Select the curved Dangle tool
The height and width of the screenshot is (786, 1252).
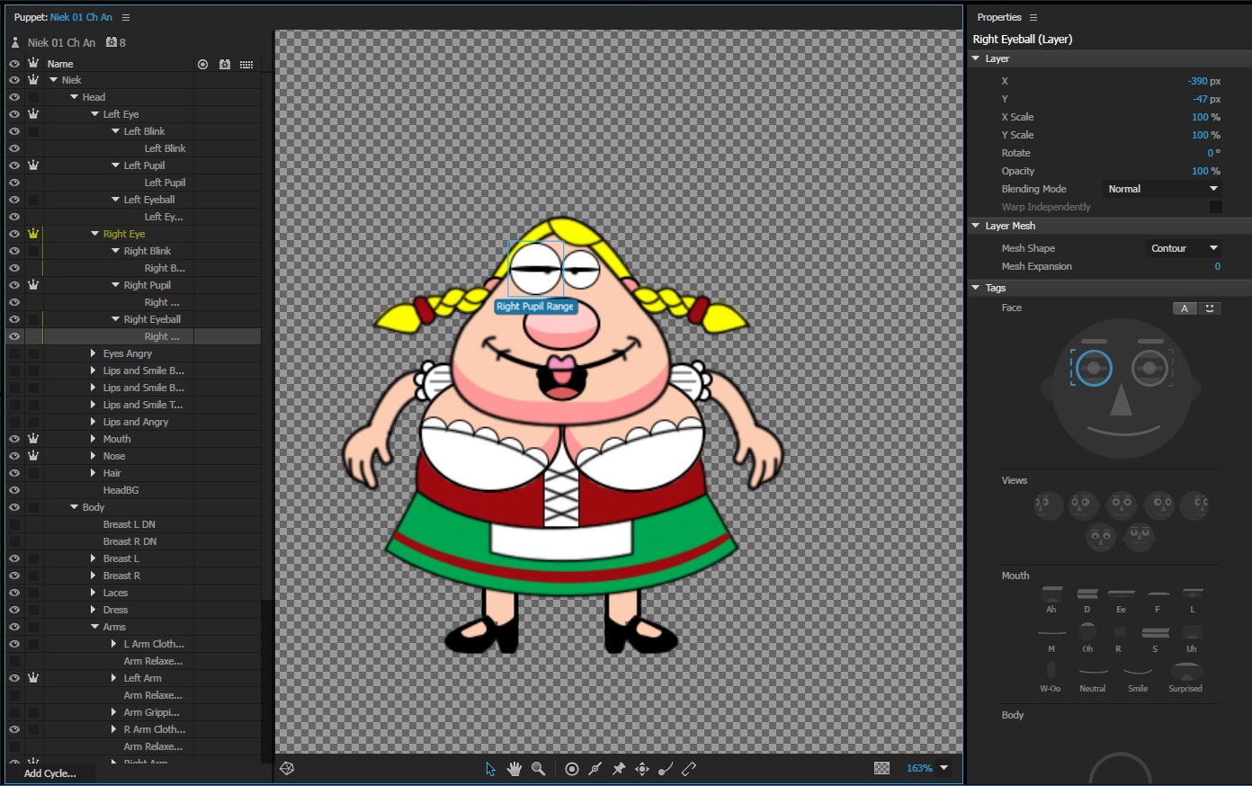[x=666, y=769]
